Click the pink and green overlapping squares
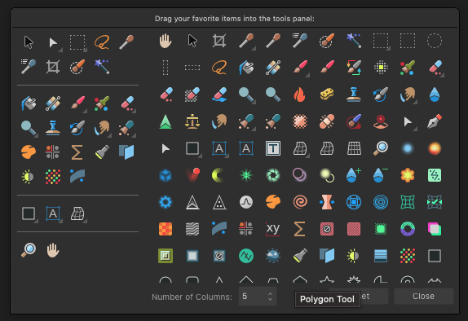Image resolution: width=468 pixels, height=321 pixels. coord(435,229)
